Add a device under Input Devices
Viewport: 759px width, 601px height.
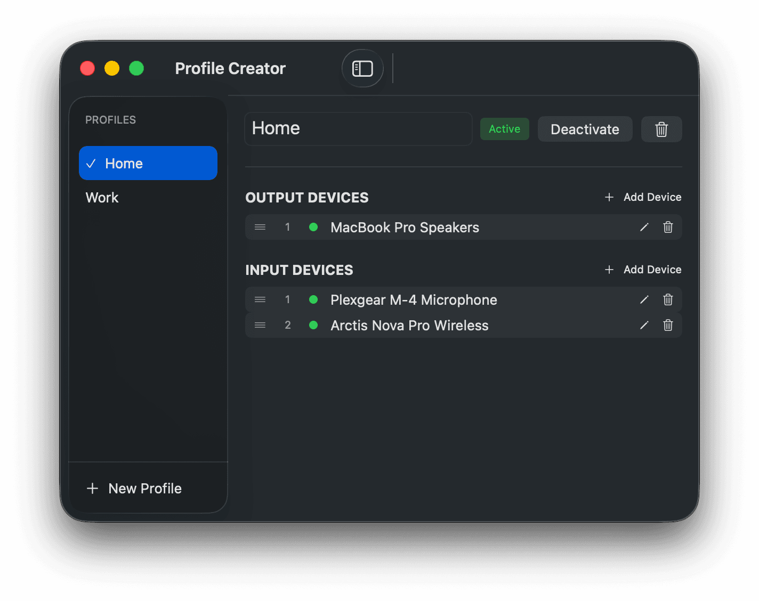click(x=643, y=270)
